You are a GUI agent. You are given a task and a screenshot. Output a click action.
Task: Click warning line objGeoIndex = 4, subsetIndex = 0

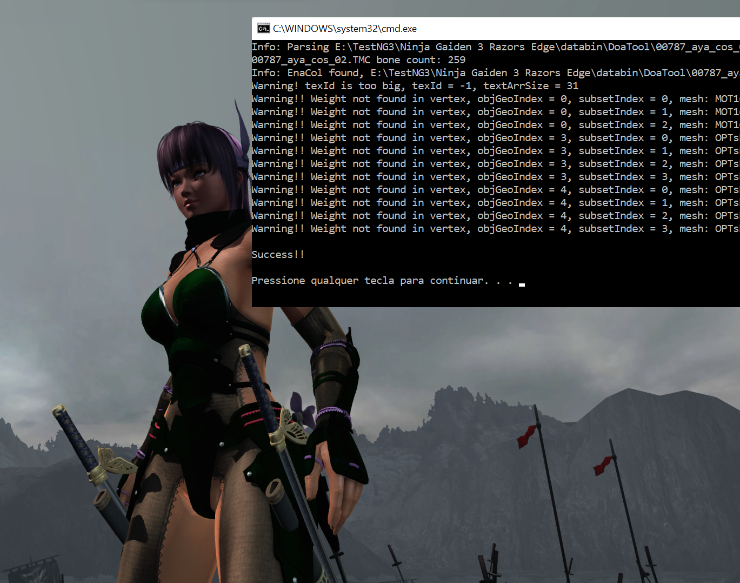click(496, 190)
